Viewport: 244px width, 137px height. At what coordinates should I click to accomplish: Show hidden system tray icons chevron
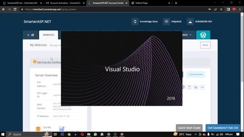(196, 134)
